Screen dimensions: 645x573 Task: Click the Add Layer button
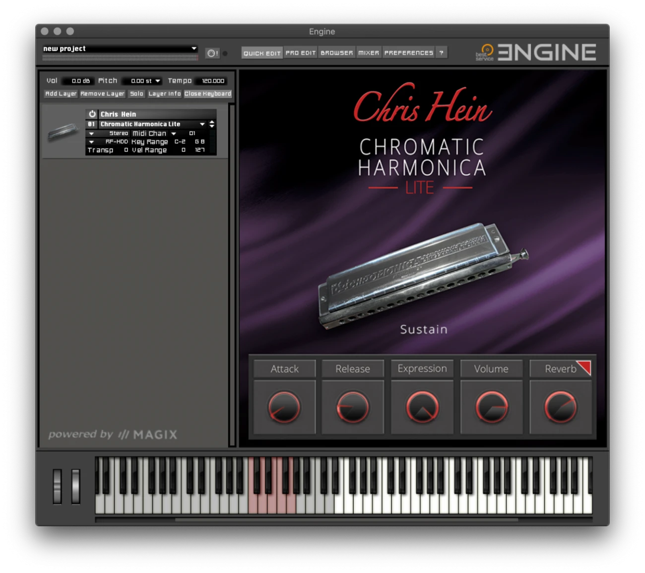61,94
